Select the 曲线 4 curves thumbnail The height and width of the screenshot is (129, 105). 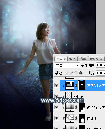pyautogui.click(x=70, y=118)
